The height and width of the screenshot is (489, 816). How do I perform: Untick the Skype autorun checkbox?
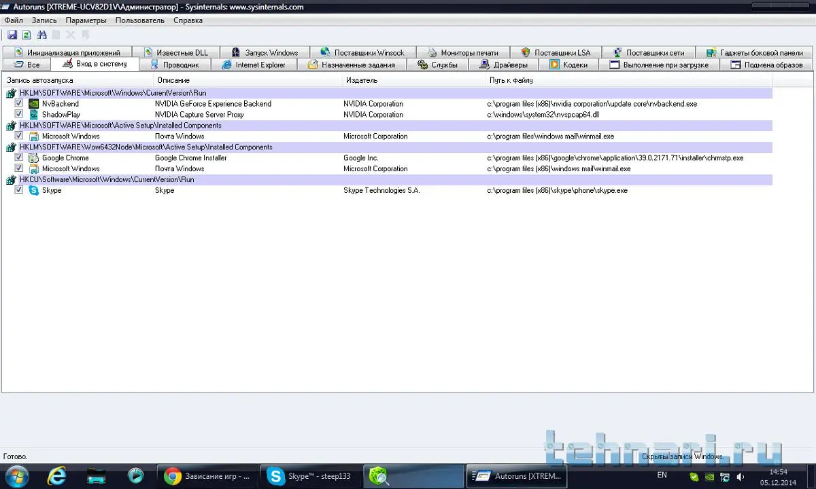(x=19, y=191)
